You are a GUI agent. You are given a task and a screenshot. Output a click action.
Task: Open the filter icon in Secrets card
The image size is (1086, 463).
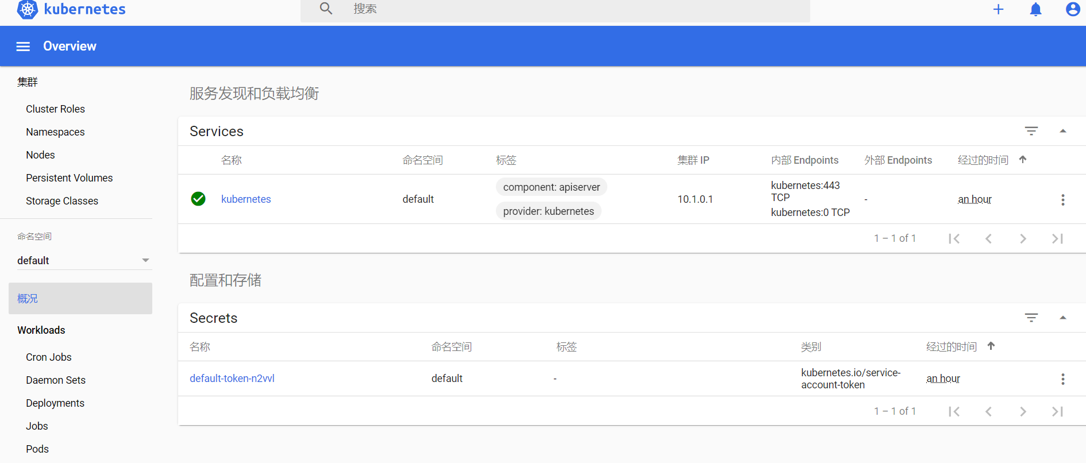tap(1031, 318)
